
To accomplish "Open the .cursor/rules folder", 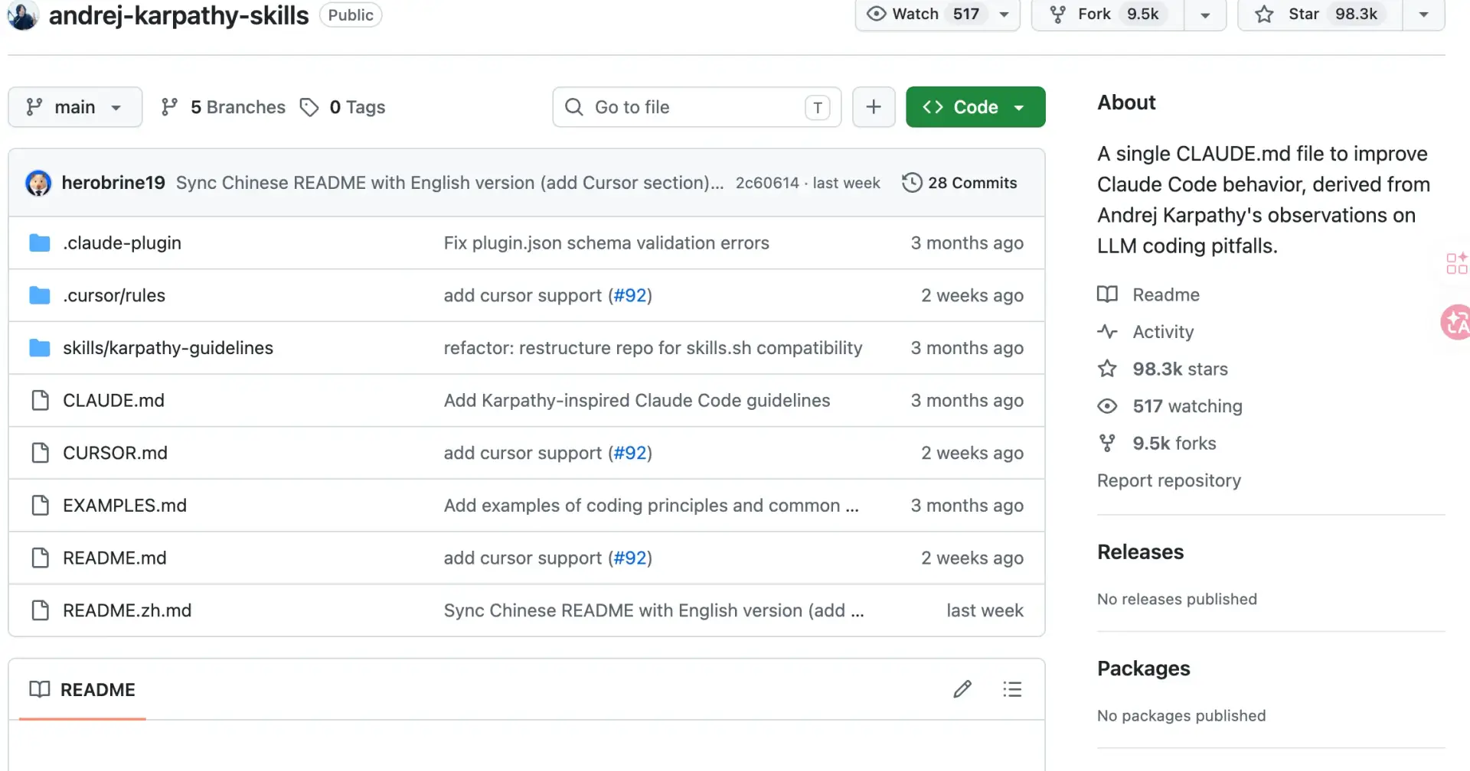I will tap(114, 296).
